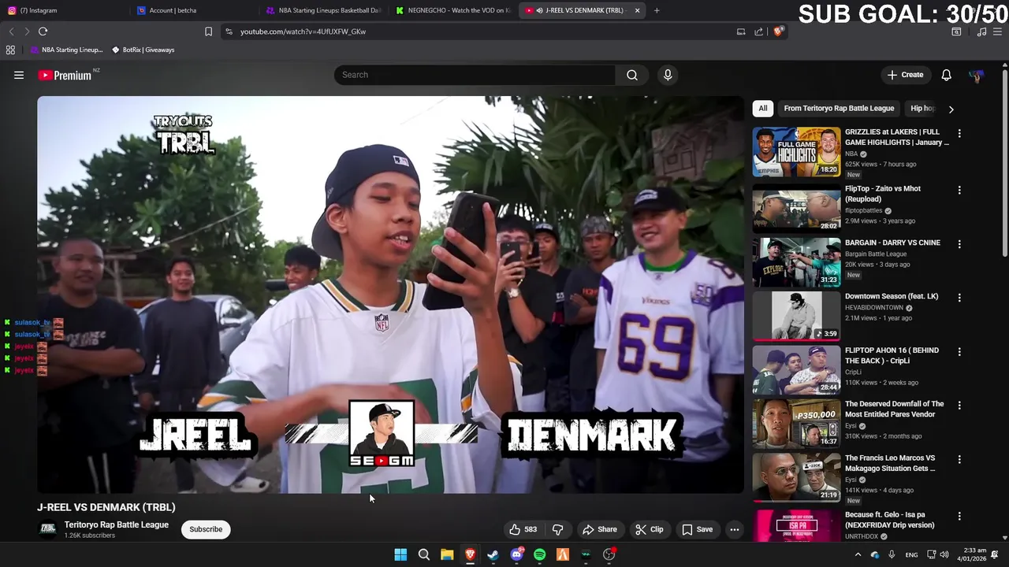Subscribe to Teritoryo Rap Battle League
This screenshot has height=567, width=1009.
[206, 529]
